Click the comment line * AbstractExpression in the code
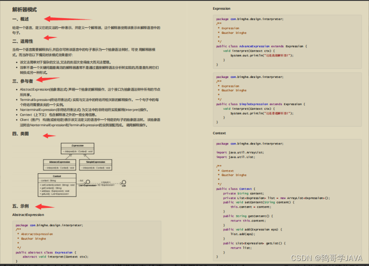The width and height of the screenshot is (369, 266). [35, 234]
